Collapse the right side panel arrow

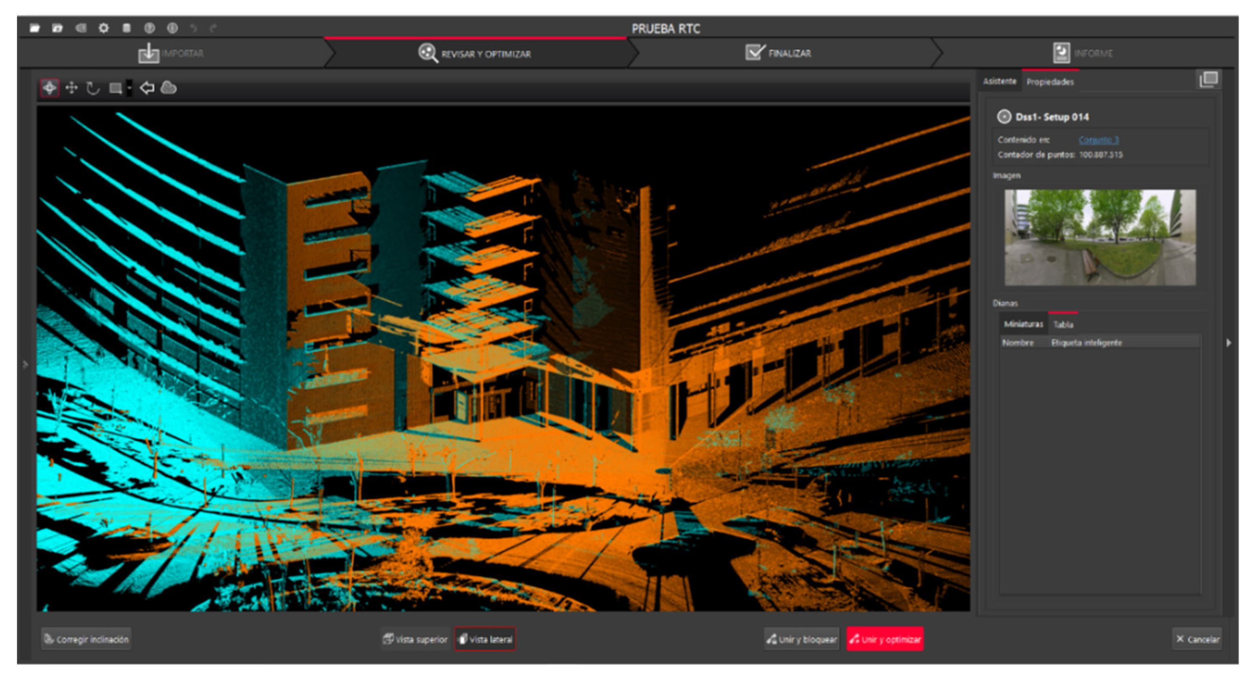tap(1229, 343)
